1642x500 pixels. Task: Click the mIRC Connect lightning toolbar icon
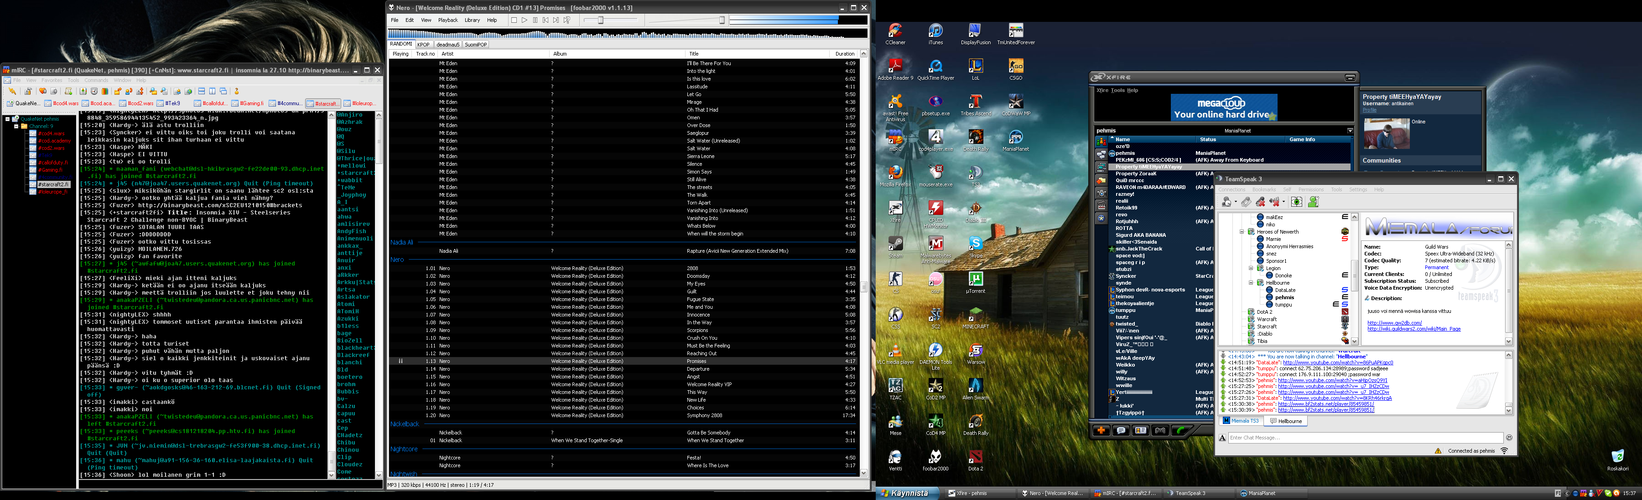click(x=12, y=91)
